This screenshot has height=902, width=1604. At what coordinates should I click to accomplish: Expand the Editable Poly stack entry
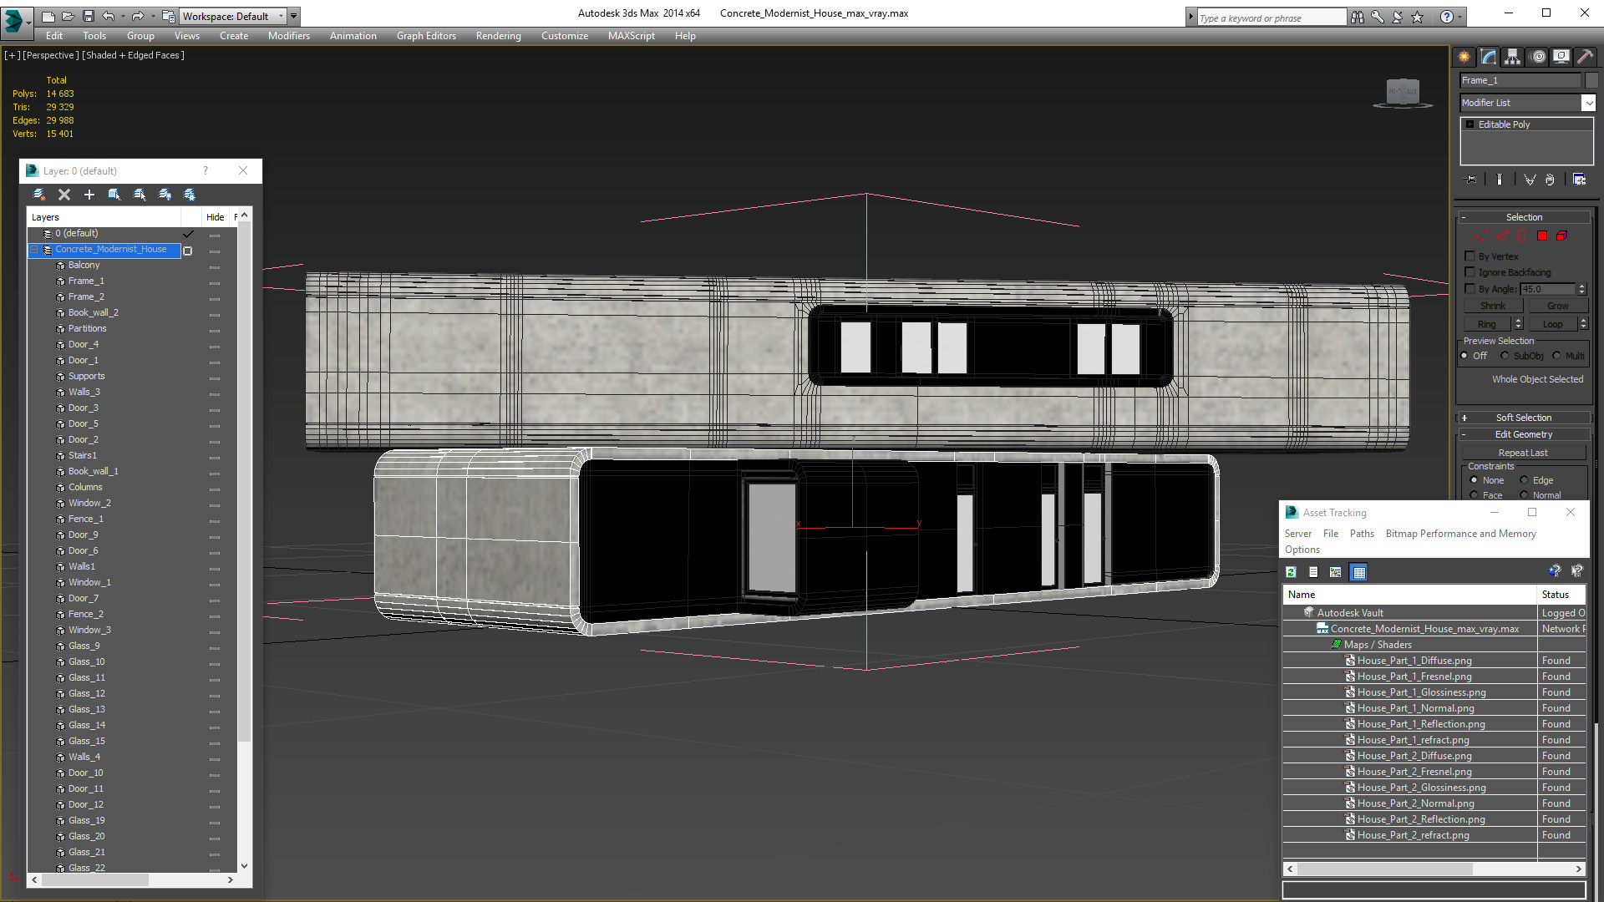[1470, 124]
